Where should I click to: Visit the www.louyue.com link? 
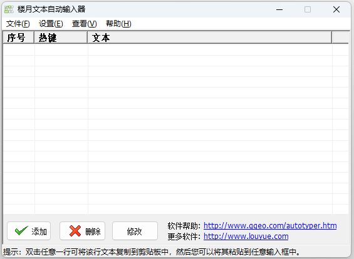(246, 236)
